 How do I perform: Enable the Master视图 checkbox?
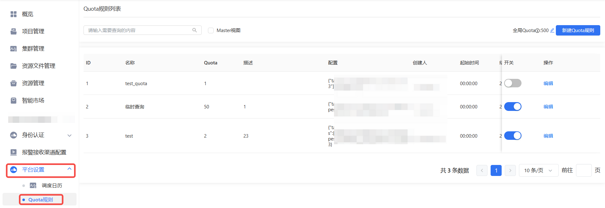pos(211,30)
